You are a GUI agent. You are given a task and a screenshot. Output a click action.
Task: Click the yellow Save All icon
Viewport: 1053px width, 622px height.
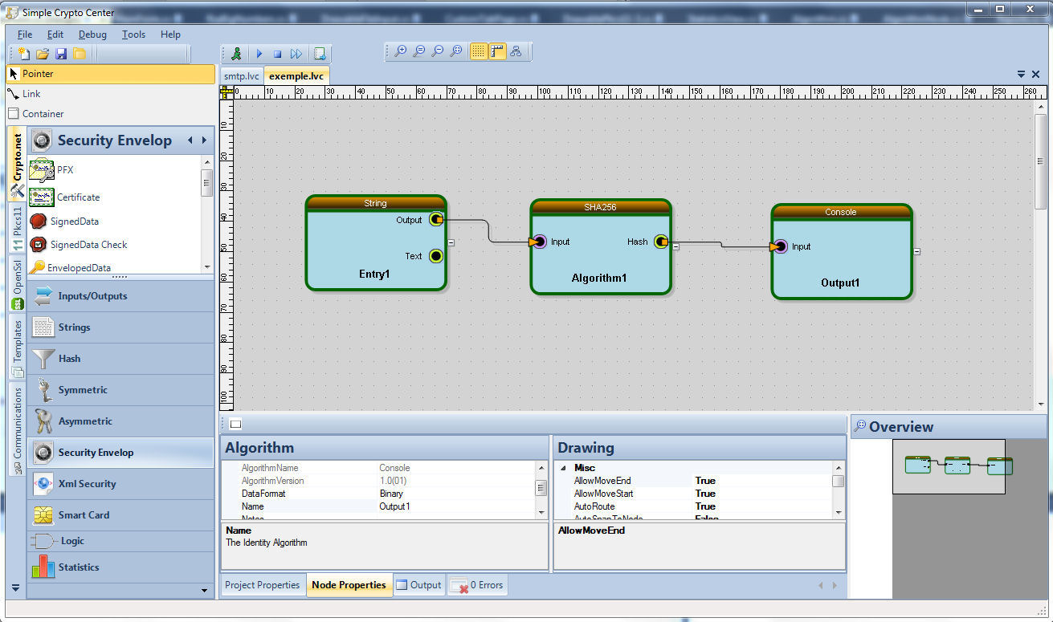tap(80, 54)
